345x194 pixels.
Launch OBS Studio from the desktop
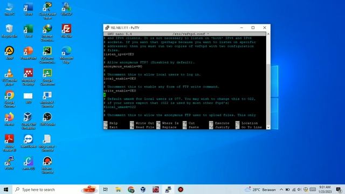point(47,119)
